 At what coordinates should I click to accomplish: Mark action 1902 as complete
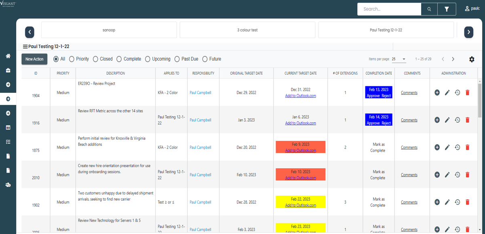(x=377, y=202)
